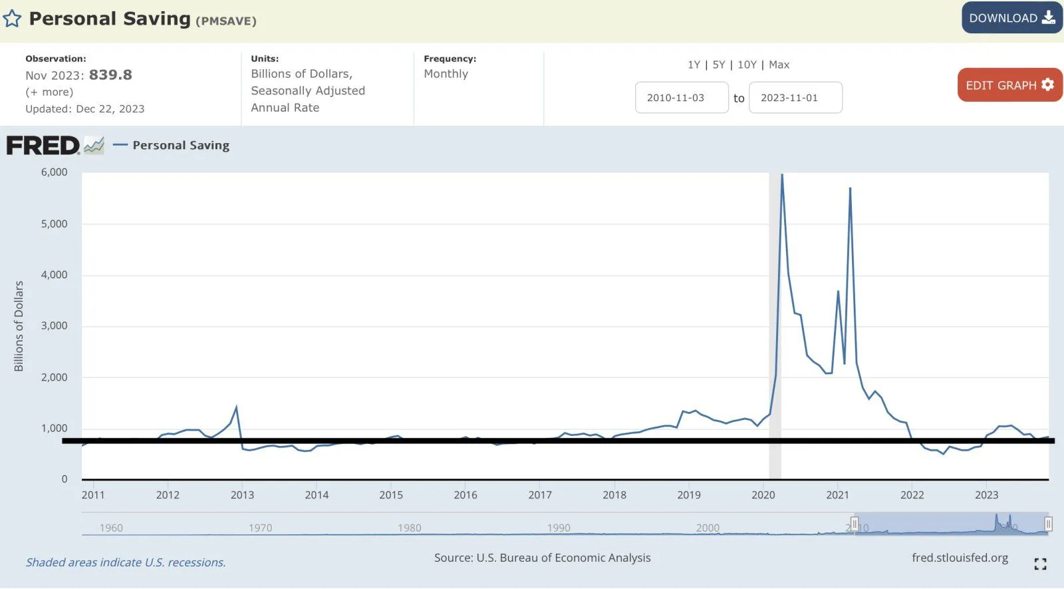1064x589 pixels.
Task: Select the 1Y time range
Action: (694, 65)
